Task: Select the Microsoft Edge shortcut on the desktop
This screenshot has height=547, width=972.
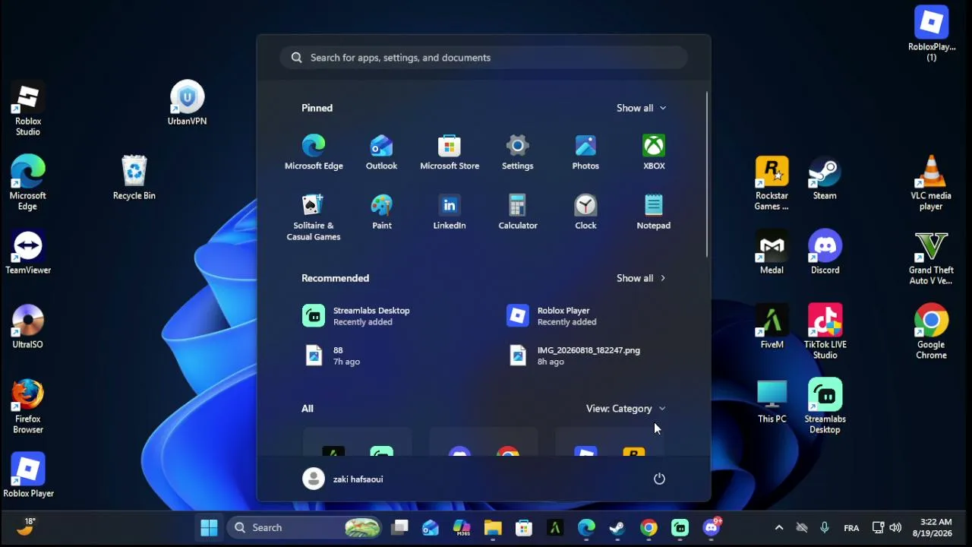Action: (28, 183)
